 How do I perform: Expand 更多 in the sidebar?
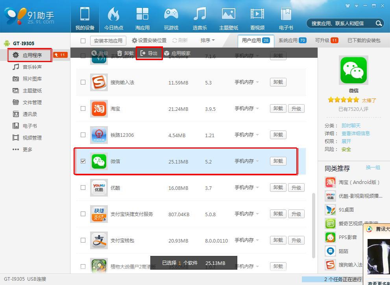click(x=22, y=150)
